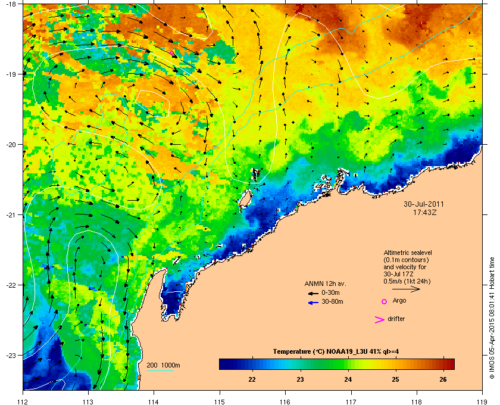
Task: Click the Temperature NOAA19_L3U colorbar title
Action: tap(336, 352)
